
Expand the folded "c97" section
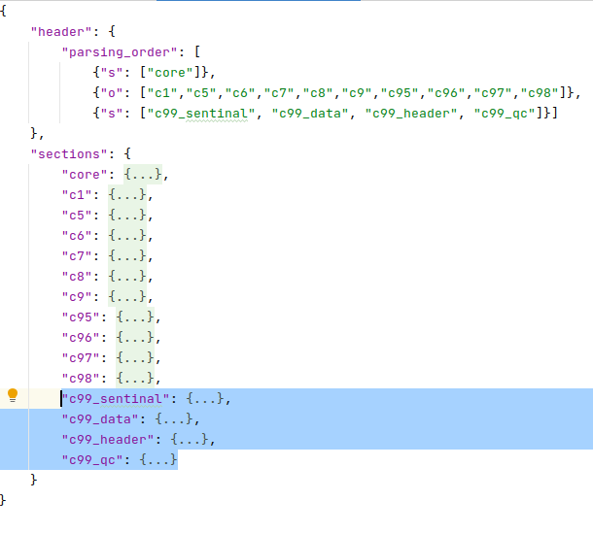point(135,358)
